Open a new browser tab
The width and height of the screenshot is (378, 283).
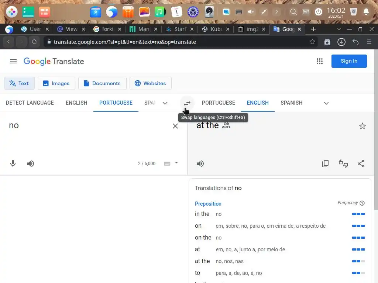(313, 29)
